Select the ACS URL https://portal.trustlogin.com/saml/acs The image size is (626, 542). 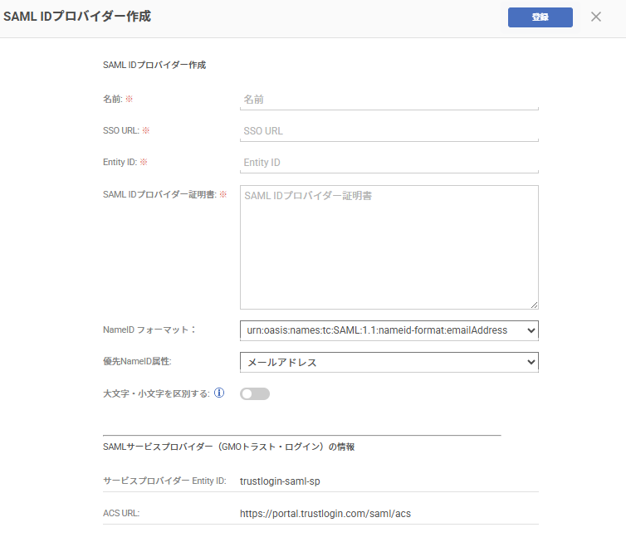click(x=325, y=514)
